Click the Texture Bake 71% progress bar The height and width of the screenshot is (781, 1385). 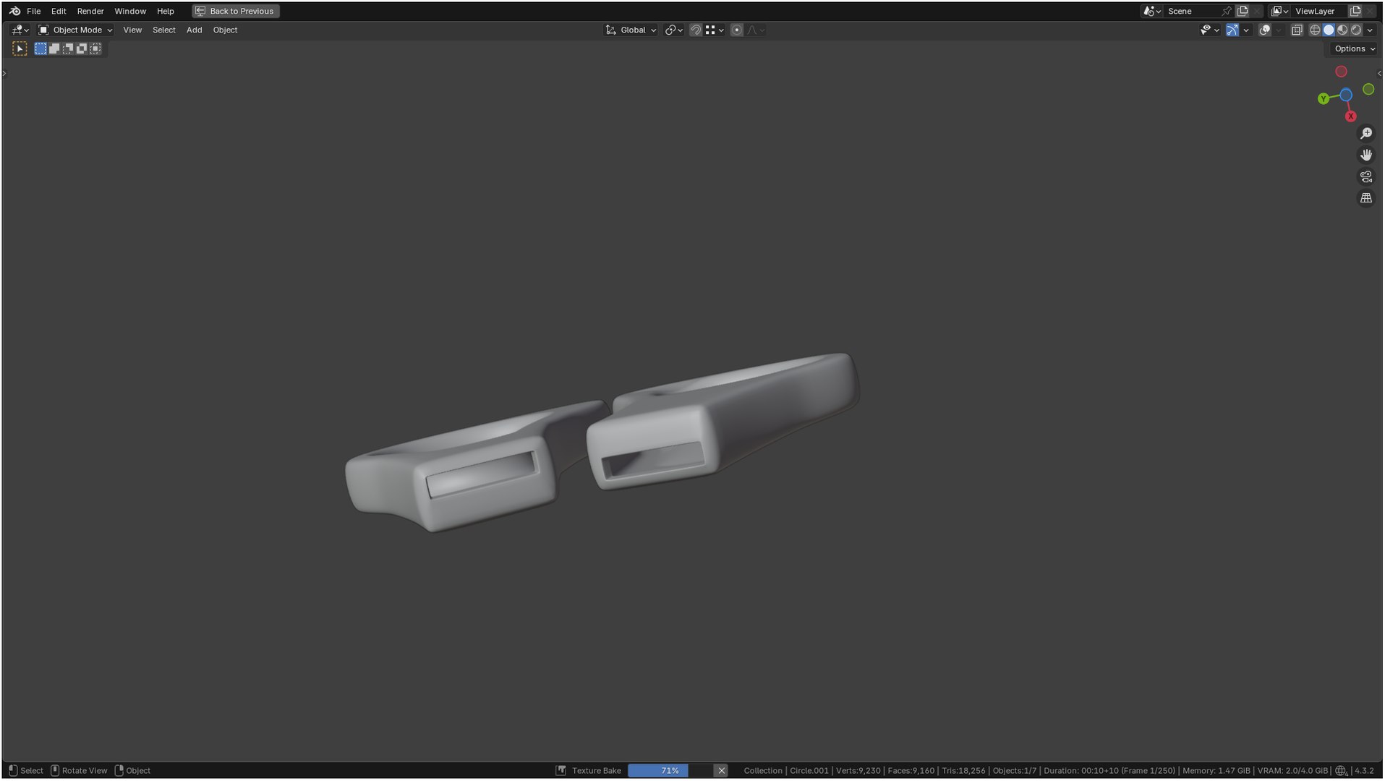tap(670, 771)
